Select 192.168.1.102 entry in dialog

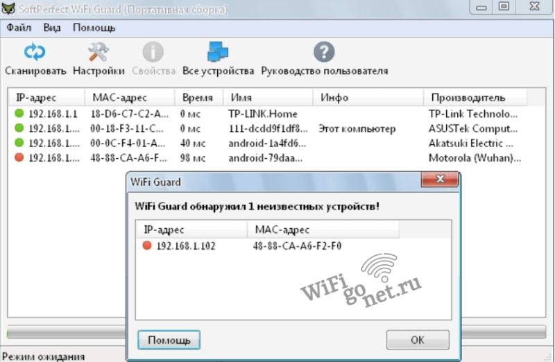[x=186, y=246]
